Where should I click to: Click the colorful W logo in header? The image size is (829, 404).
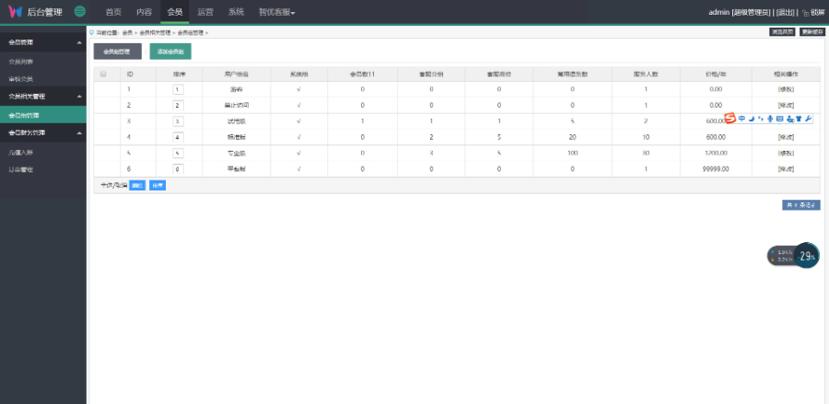[14, 12]
